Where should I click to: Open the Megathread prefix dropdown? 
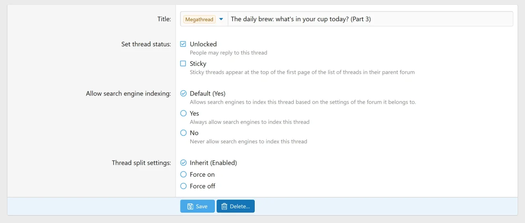point(204,19)
